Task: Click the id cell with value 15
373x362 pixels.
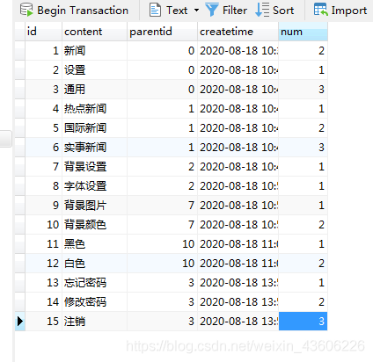Action: pyautogui.click(x=43, y=322)
